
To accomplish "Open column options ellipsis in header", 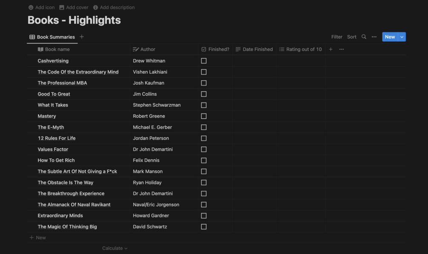I will [x=342, y=49].
